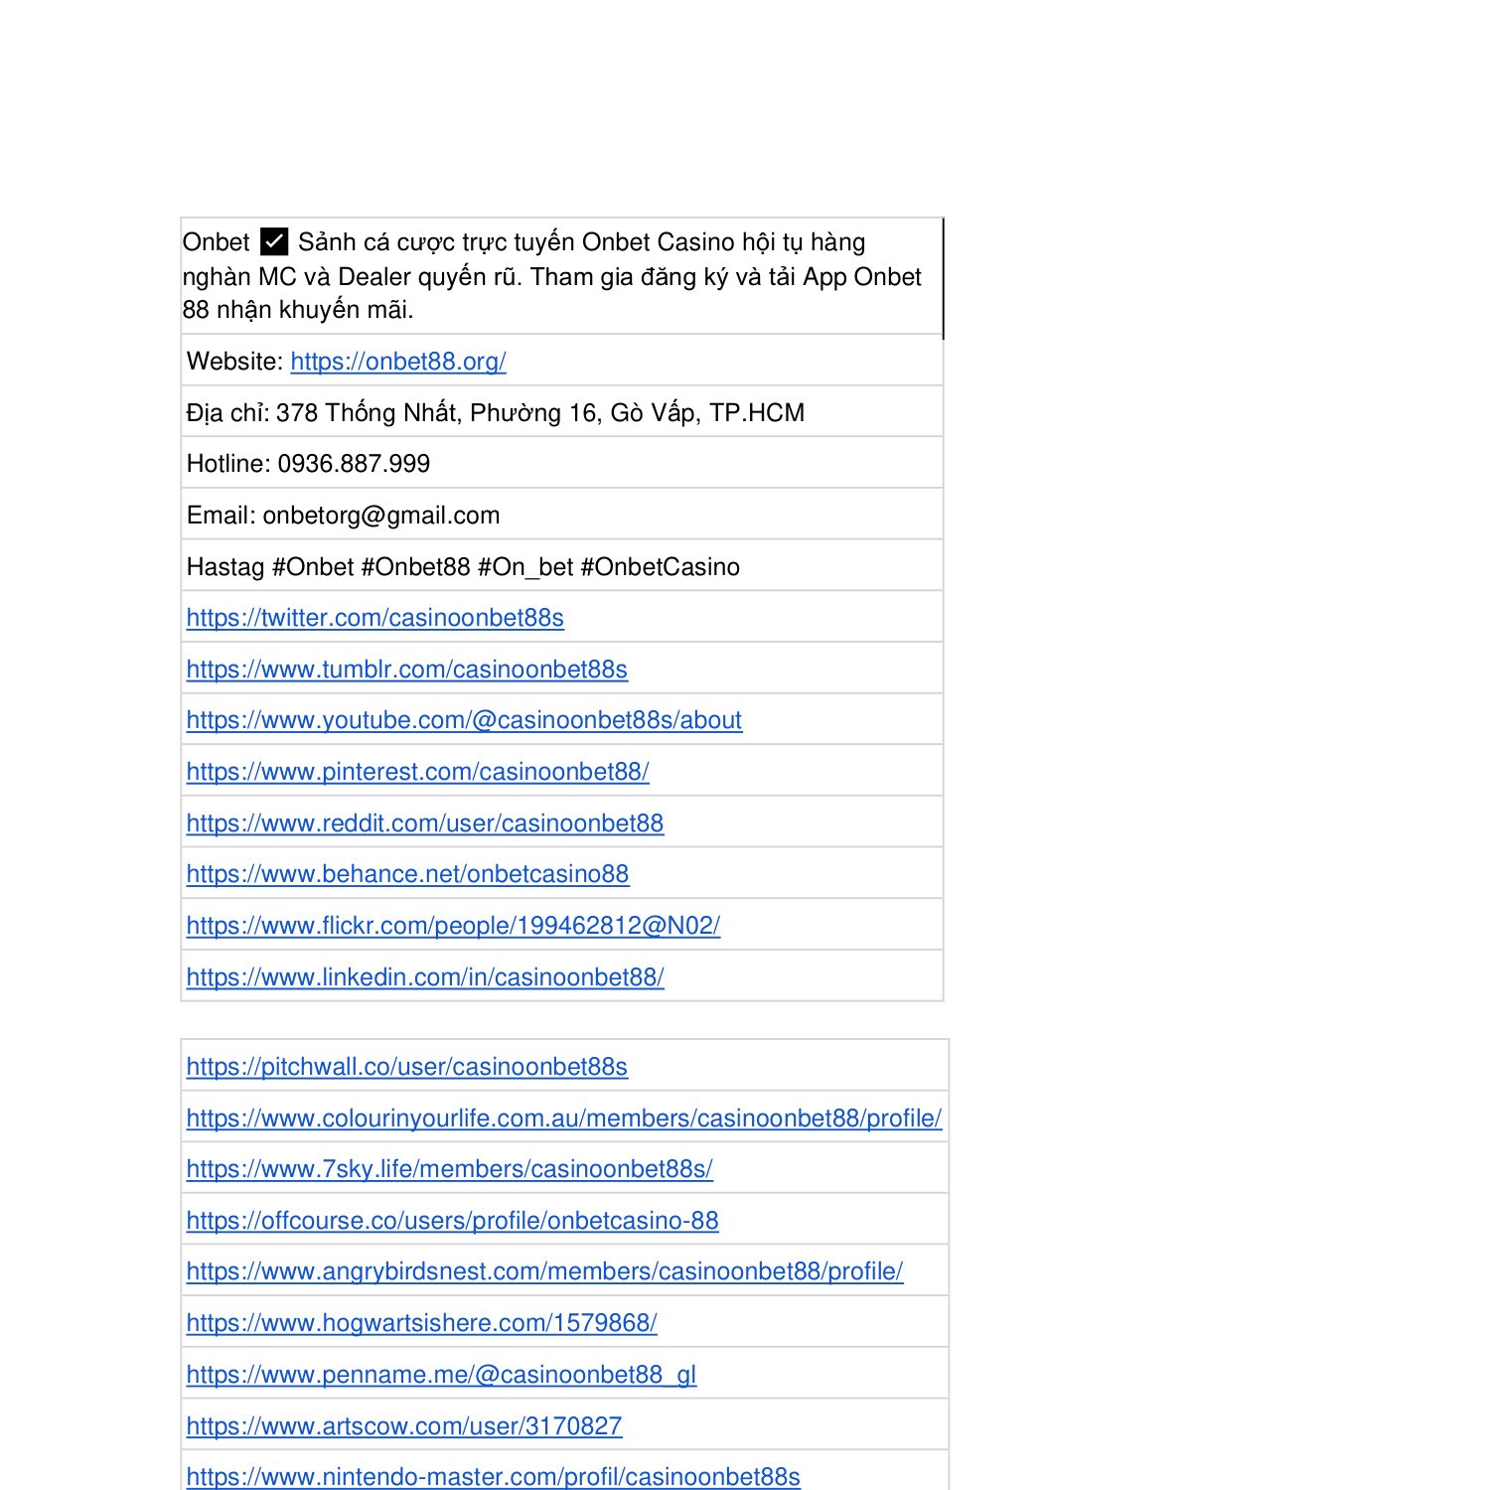Click the Flickr people profile link
This screenshot has width=1490, height=1490.
click(453, 926)
